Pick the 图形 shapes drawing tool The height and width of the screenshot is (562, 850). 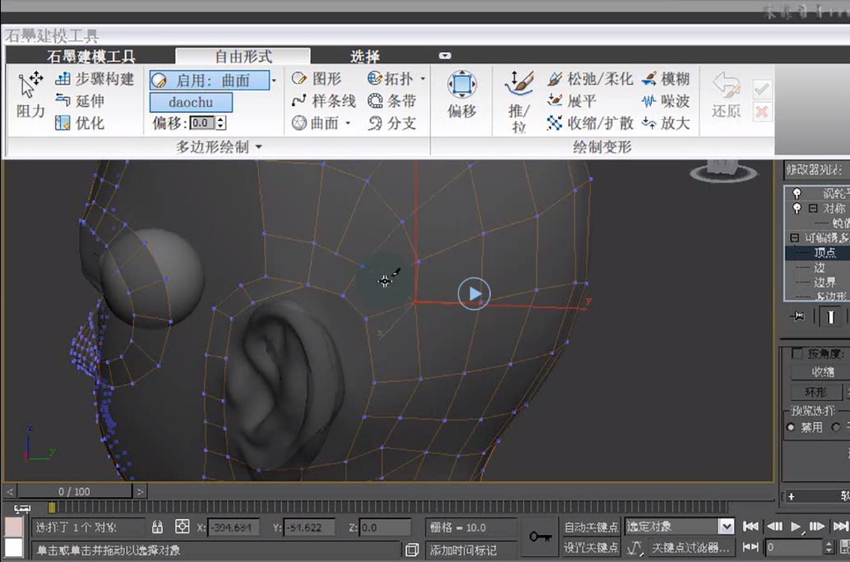click(x=316, y=79)
